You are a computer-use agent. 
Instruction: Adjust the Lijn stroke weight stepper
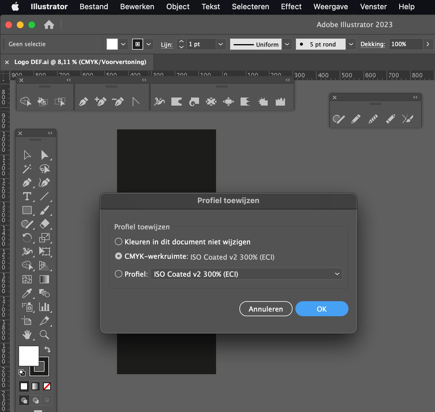point(181,44)
